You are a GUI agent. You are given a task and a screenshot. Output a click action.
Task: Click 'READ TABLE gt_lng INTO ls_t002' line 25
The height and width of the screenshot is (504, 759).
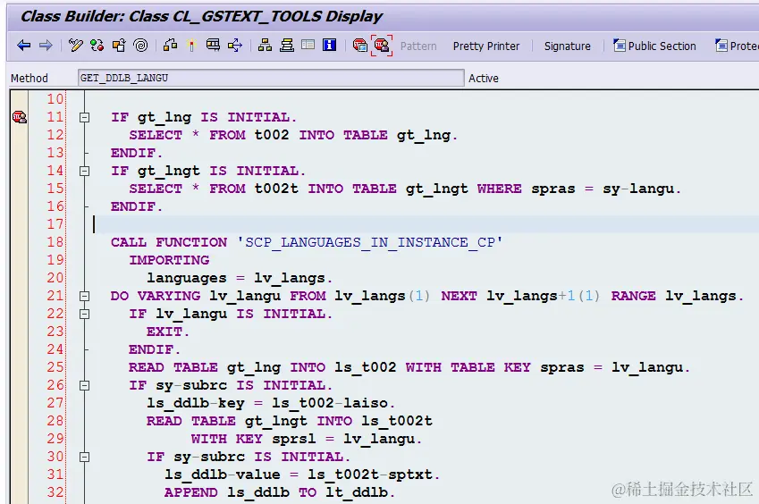pos(262,367)
